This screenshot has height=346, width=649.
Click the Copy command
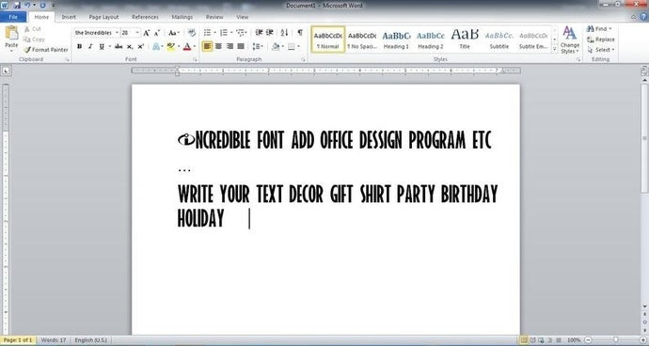tap(34, 39)
